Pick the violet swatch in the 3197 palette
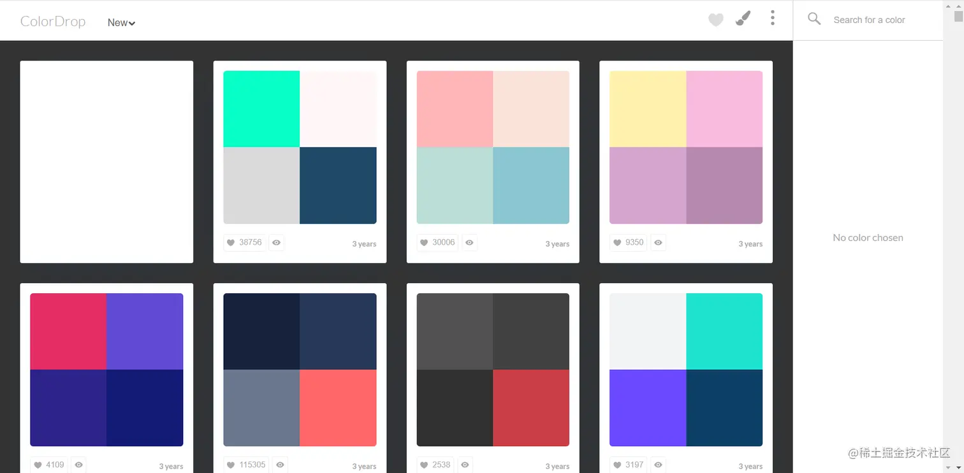This screenshot has width=964, height=473. [648, 408]
